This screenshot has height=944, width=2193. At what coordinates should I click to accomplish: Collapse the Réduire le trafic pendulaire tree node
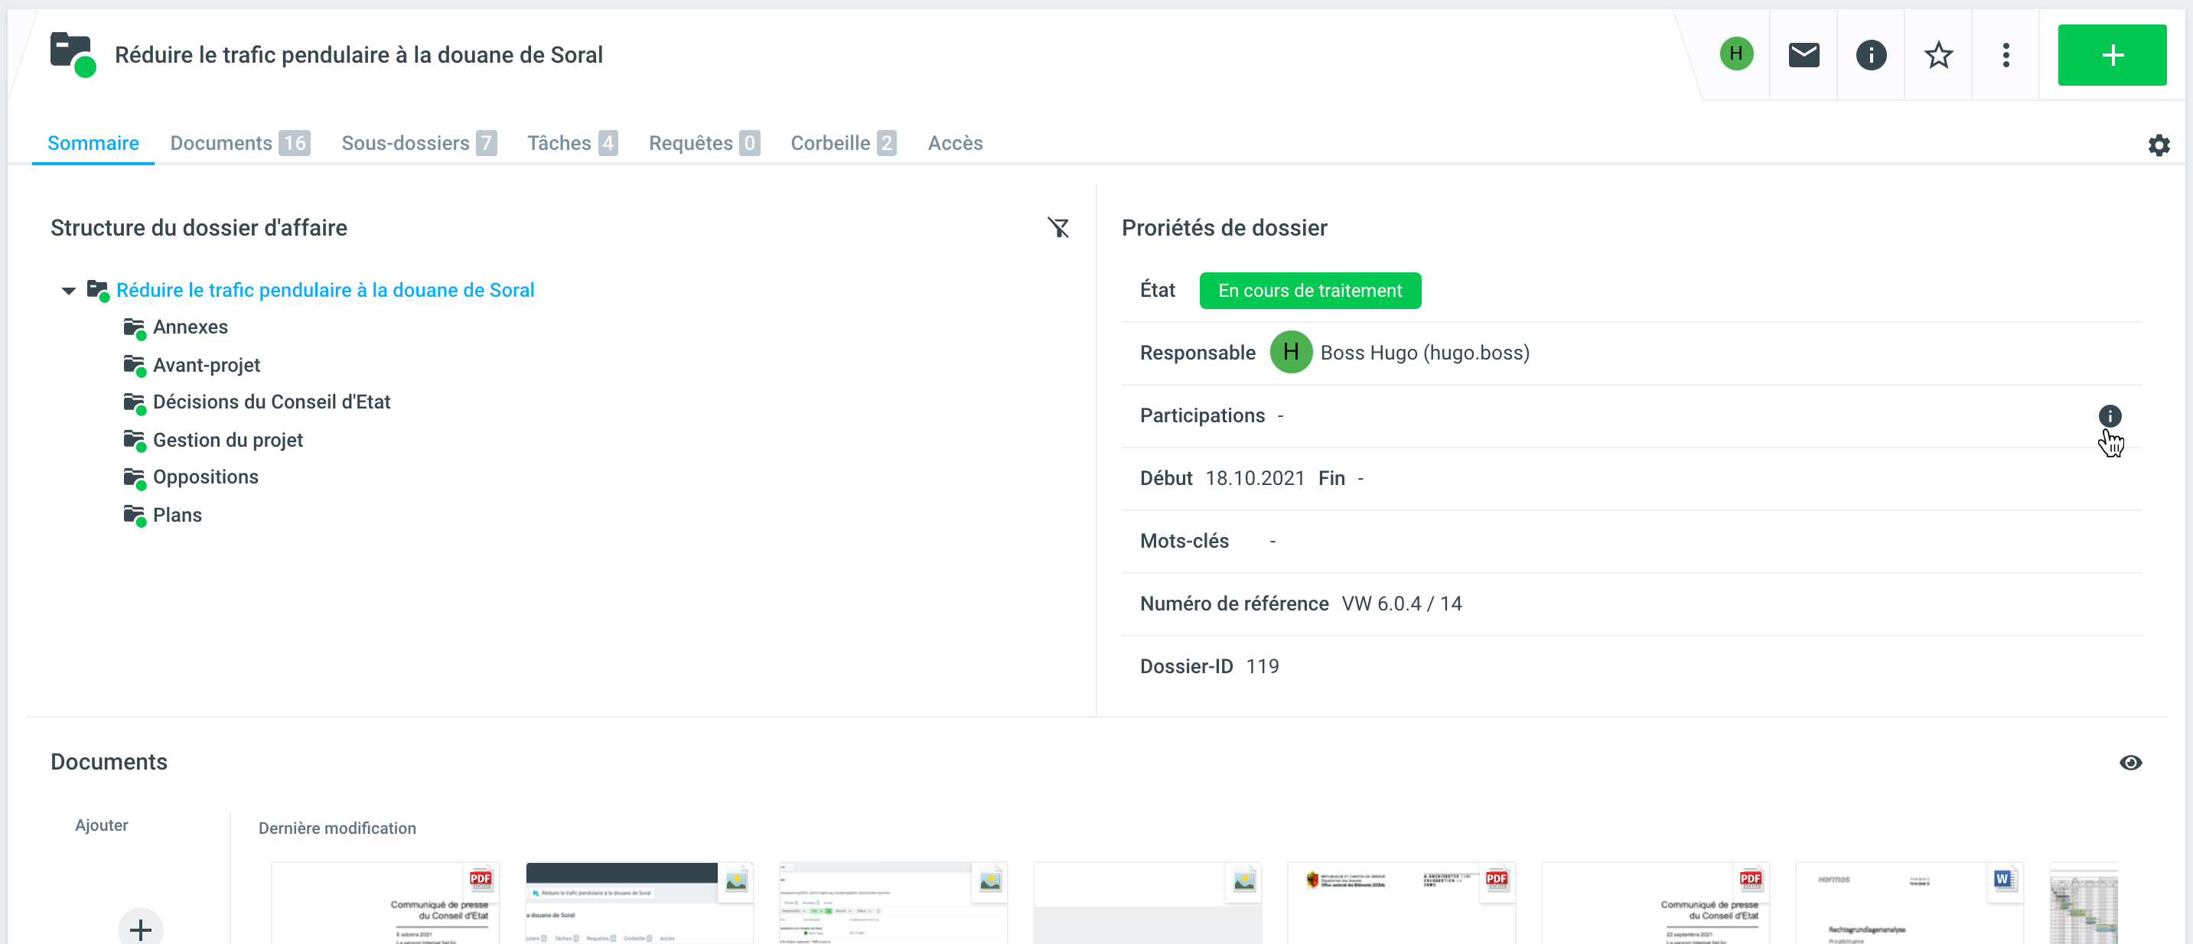(69, 291)
